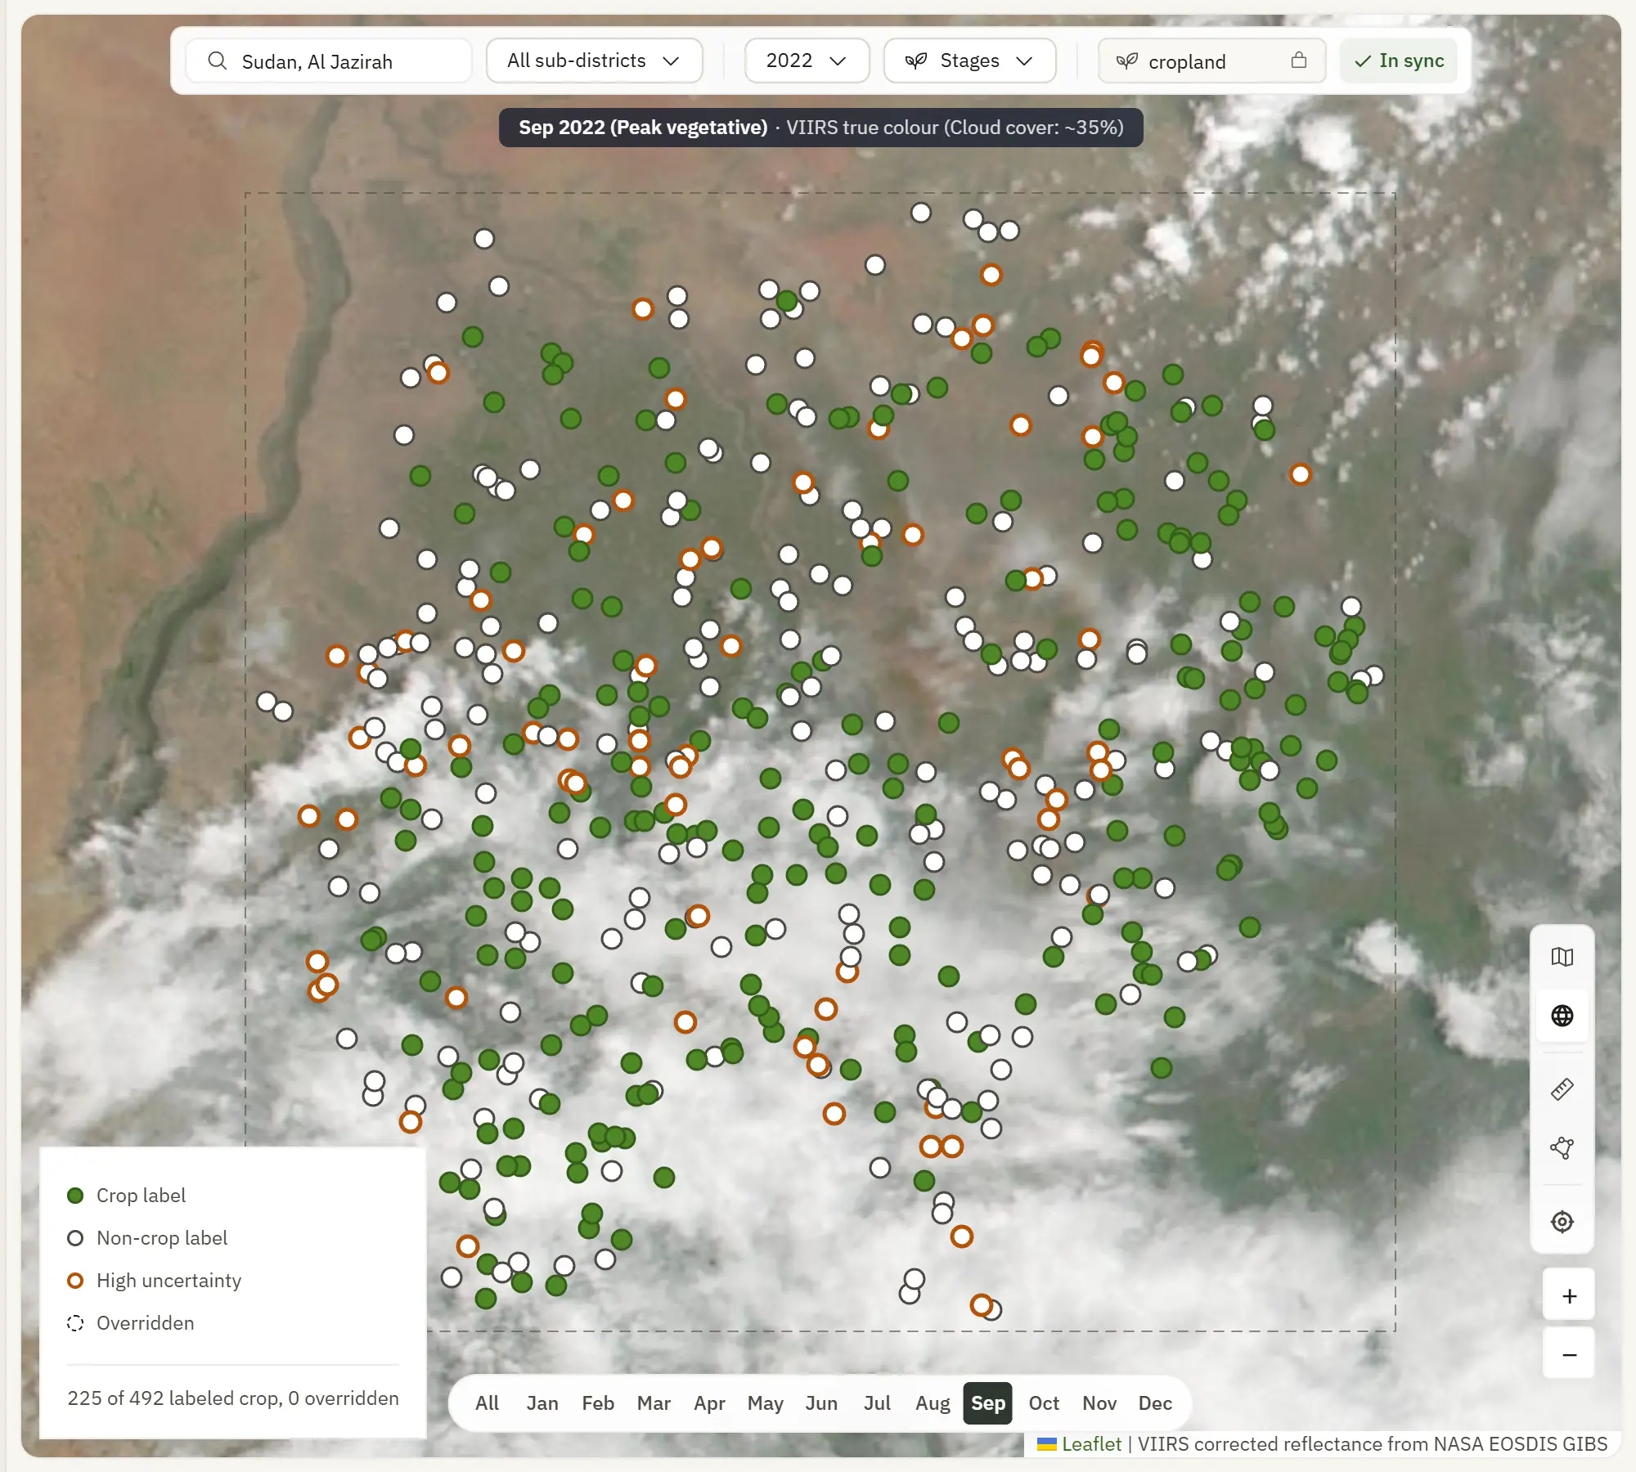Viewport: 1636px width, 1472px height.
Task: Select the Jan month tab
Action: [542, 1403]
